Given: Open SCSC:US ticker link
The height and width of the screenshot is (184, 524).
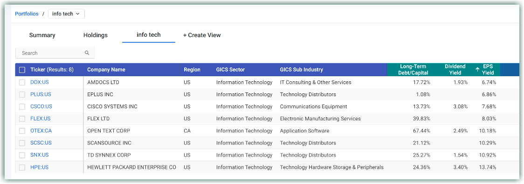Looking at the screenshot, I should click(x=41, y=143).
